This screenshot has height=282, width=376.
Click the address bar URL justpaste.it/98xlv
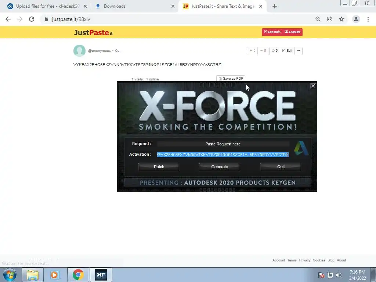pyautogui.click(x=71, y=19)
